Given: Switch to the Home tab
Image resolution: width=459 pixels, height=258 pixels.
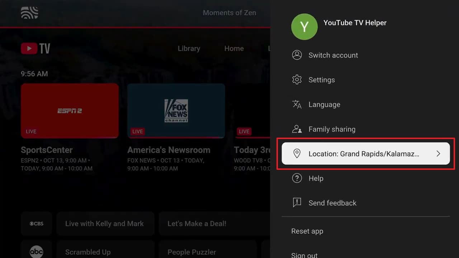Looking at the screenshot, I should (x=234, y=48).
